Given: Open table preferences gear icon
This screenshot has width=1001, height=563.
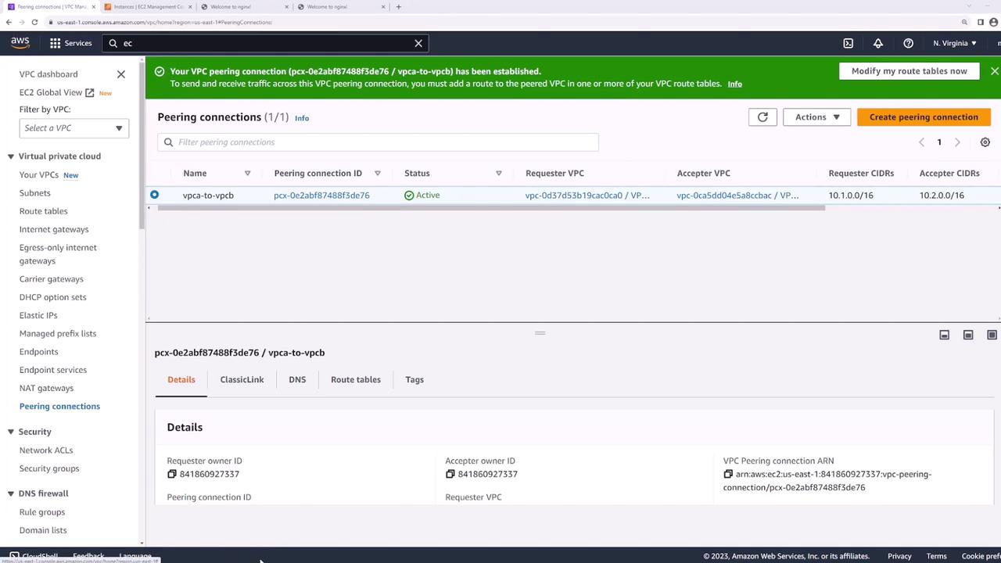Looking at the screenshot, I should [x=985, y=142].
